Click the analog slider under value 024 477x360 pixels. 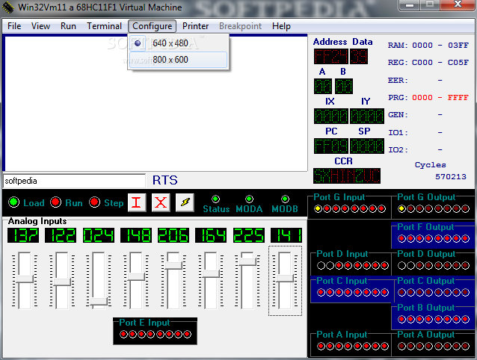pyautogui.click(x=99, y=301)
